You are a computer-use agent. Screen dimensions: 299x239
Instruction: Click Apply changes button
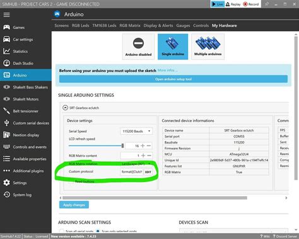[x=74, y=205]
